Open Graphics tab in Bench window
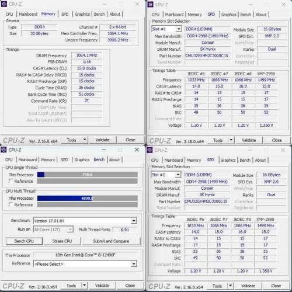The width and height of the screenshot is (292, 292). pos(82,160)
